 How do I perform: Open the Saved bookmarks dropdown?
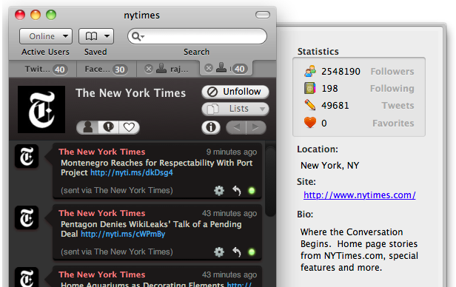click(x=96, y=36)
